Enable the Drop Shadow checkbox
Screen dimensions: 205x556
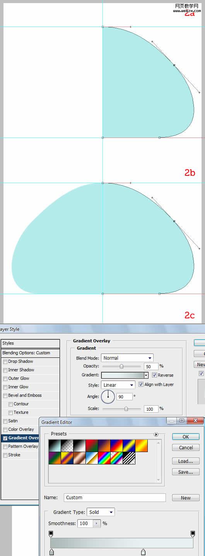click(x=5, y=362)
